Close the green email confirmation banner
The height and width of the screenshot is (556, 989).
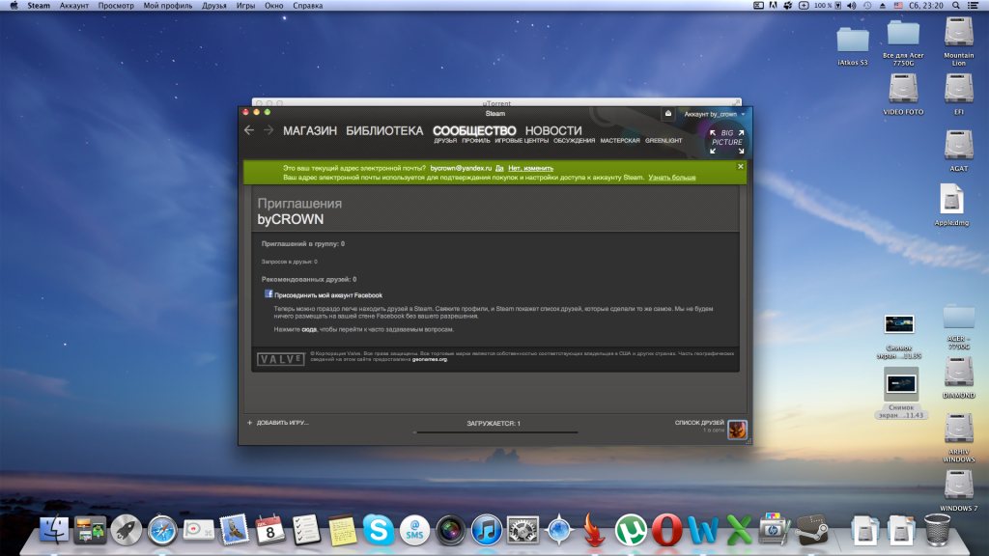coord(741,167)
